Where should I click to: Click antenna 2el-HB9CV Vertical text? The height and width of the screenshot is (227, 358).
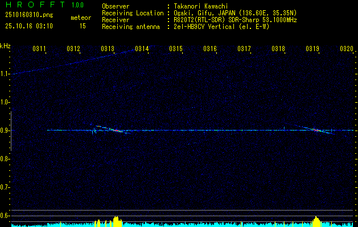(x=204, y=27)
